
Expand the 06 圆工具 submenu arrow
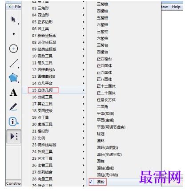[84, 29]
